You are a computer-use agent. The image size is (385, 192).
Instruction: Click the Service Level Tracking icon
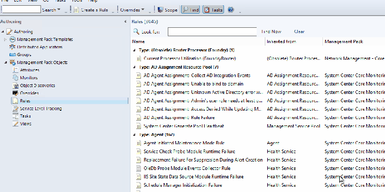15,109
